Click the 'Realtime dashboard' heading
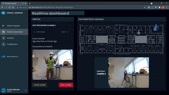 (x=50, y=13)
